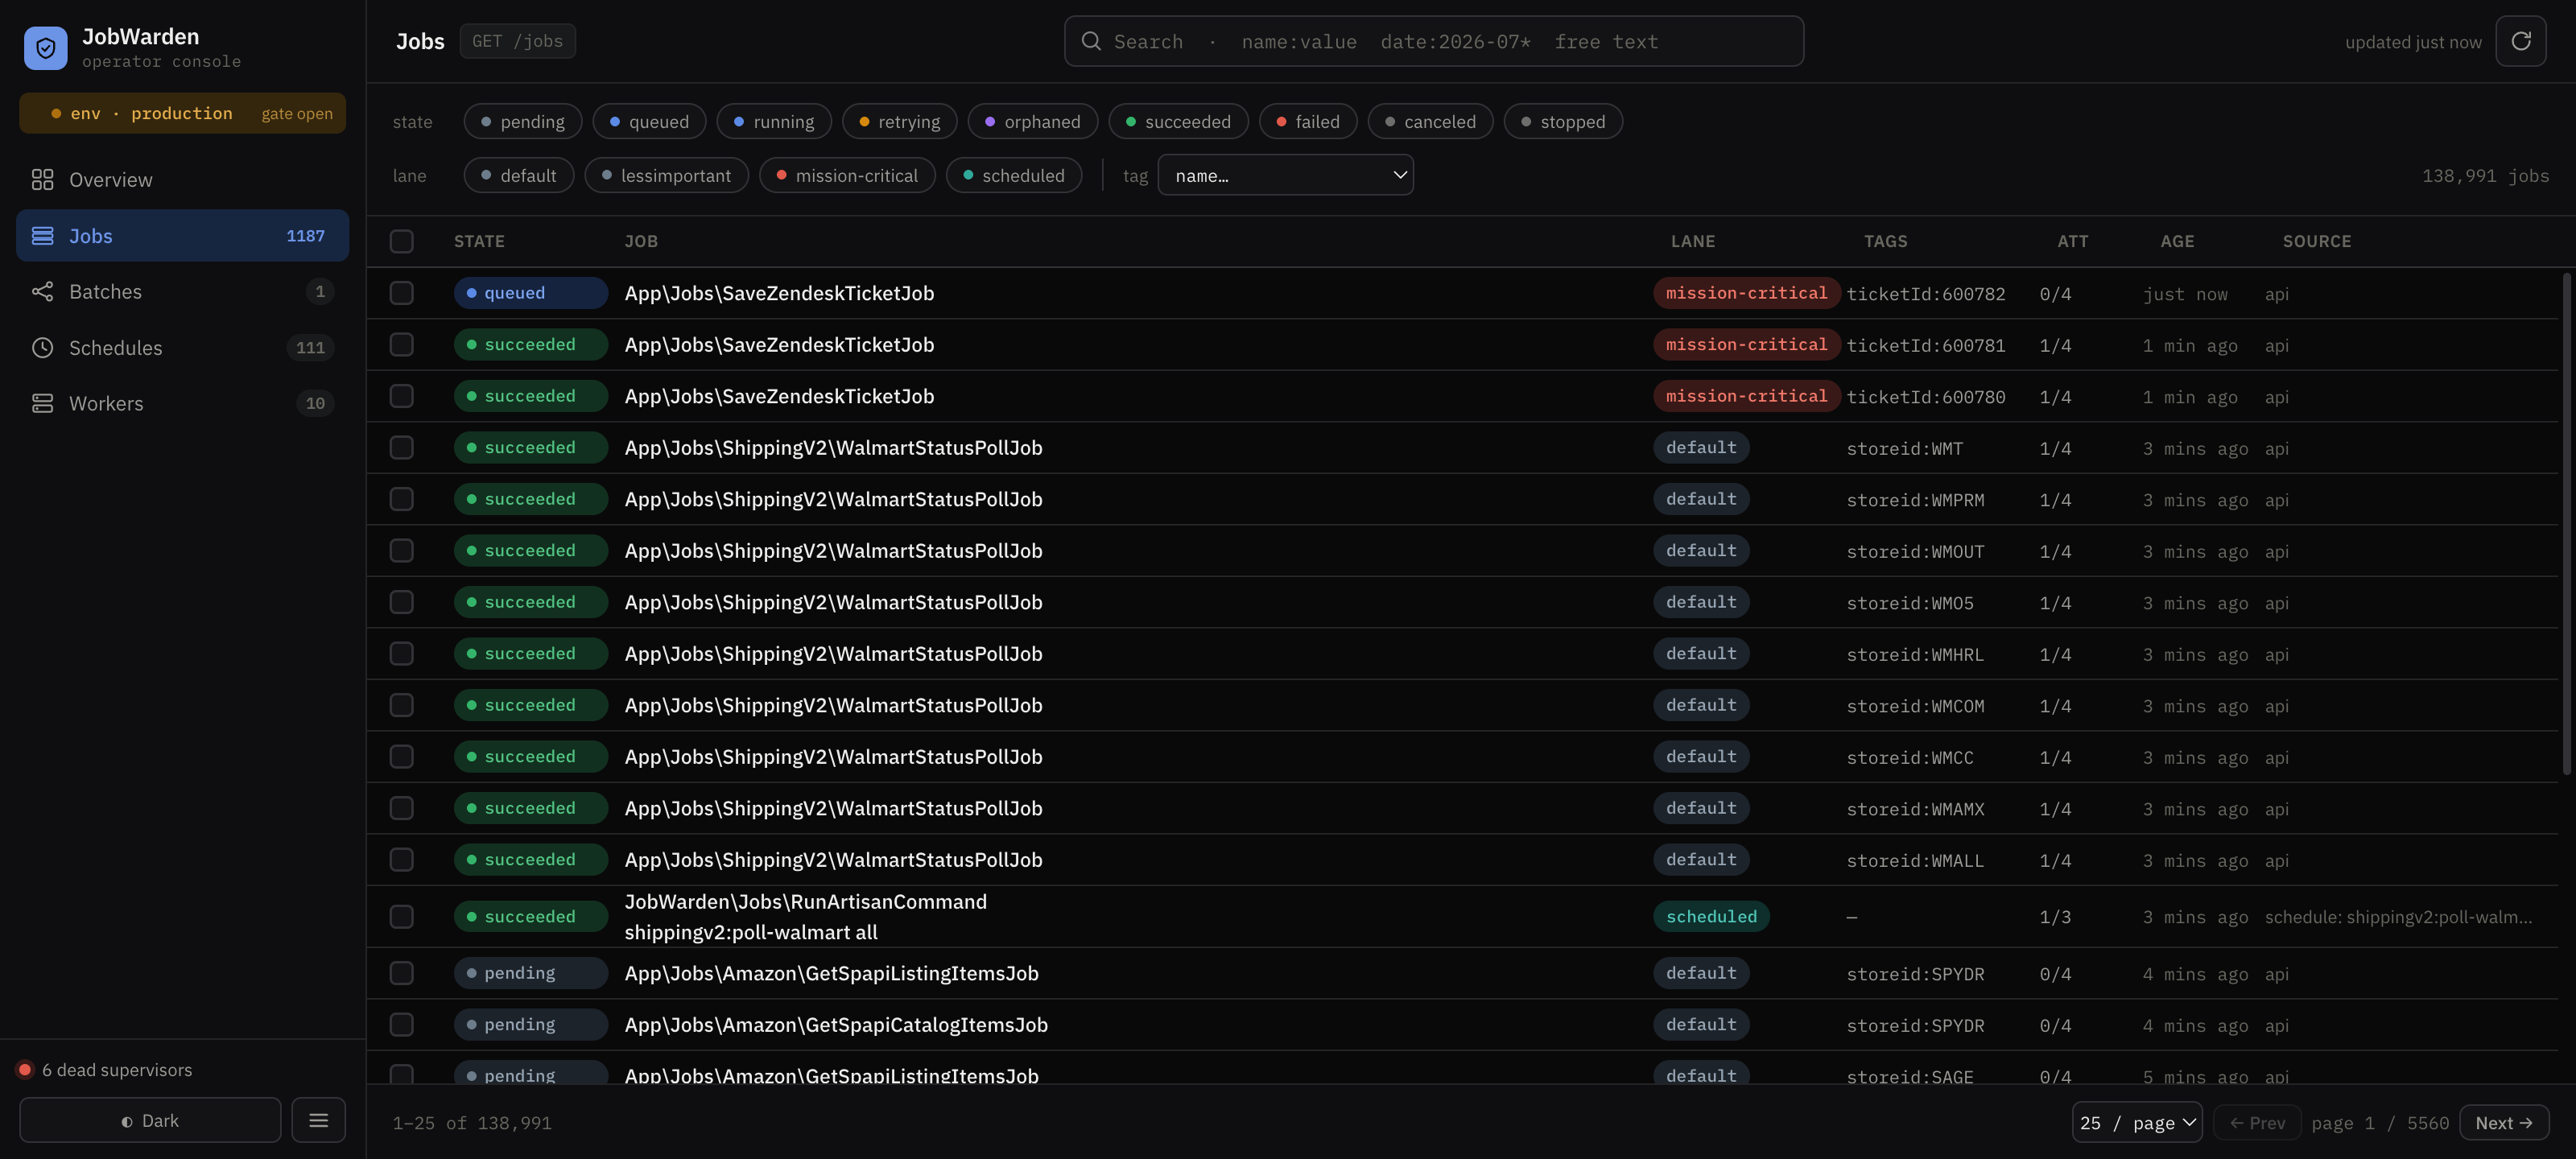Open the 25 / page size dropdown
2576x1159 pixels.
[2137, 1122]
